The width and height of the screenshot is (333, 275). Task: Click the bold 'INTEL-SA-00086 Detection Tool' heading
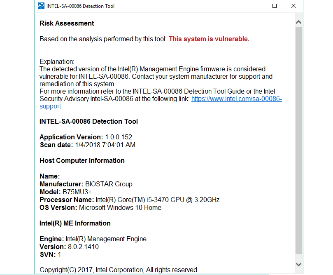point(88,122)
